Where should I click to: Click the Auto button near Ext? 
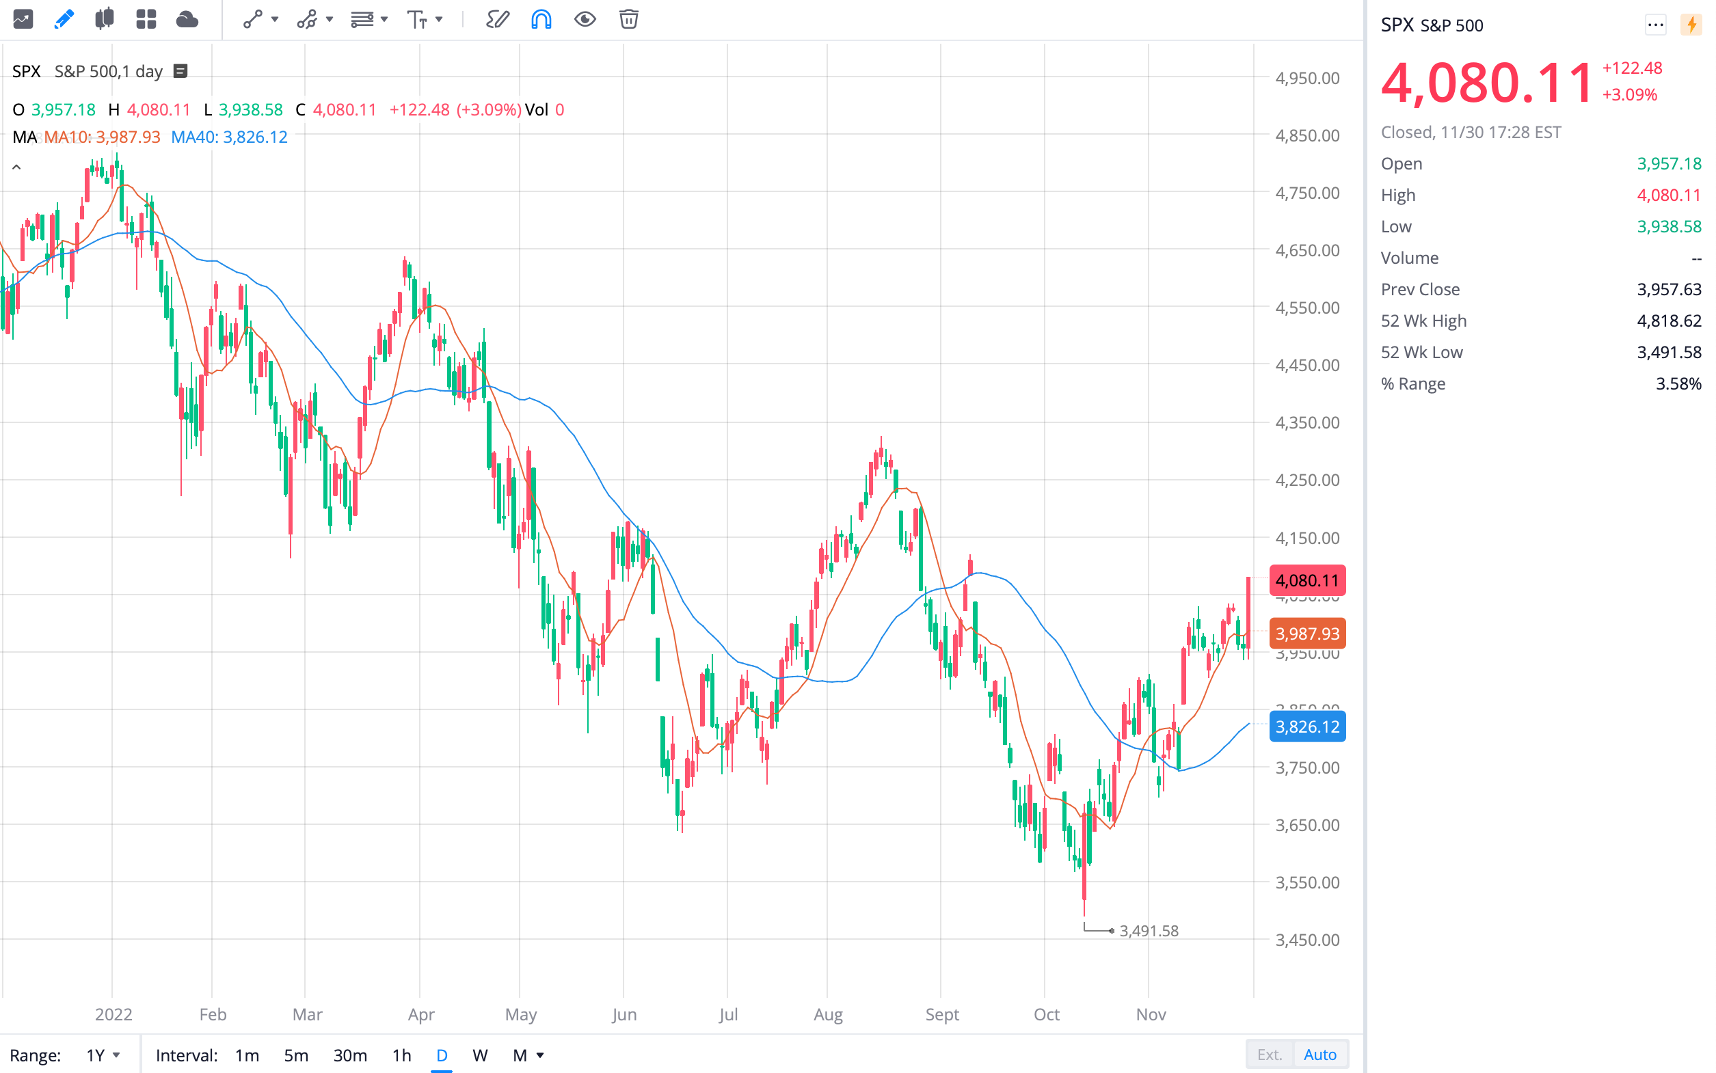(1319, 1055)
